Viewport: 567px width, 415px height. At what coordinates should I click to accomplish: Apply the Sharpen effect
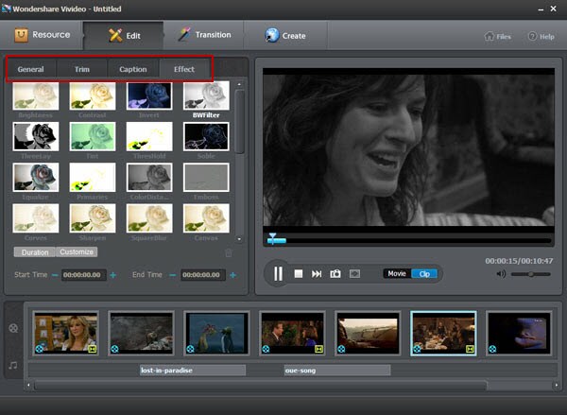click(93, 218)
